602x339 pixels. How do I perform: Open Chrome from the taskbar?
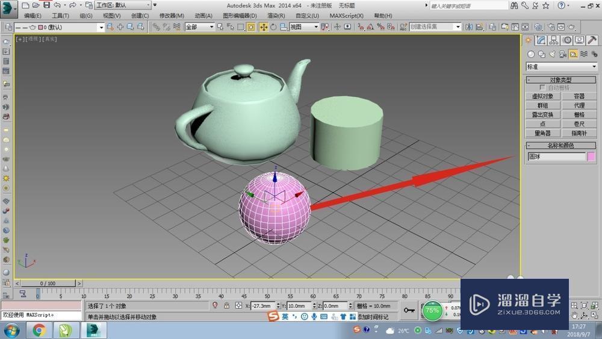pos(39,330)
